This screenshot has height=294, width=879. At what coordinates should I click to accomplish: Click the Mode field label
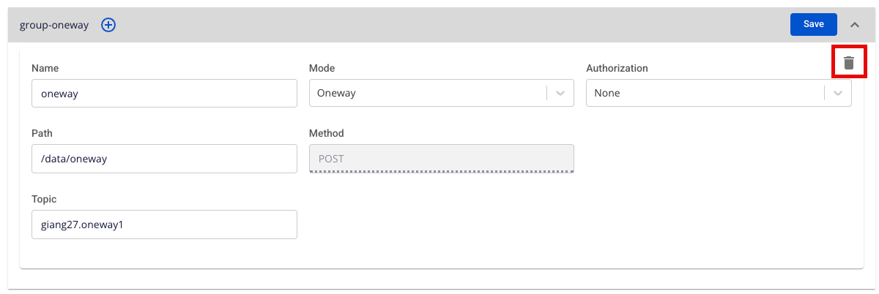(x=322, y=68)
